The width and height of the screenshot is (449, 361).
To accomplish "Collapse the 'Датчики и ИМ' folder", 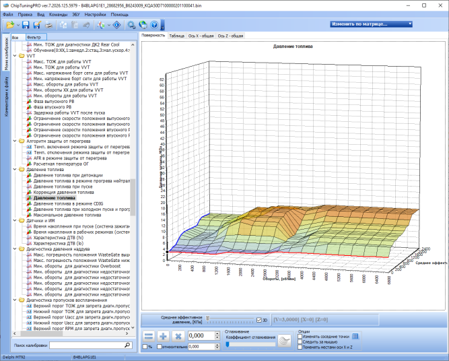I will pyautogui.click(x=15, y=221).
